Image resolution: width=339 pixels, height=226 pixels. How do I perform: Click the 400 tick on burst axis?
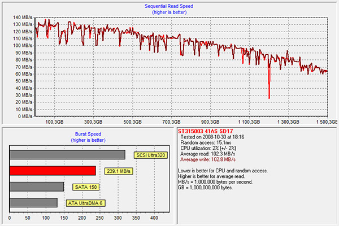click(154, 218)
